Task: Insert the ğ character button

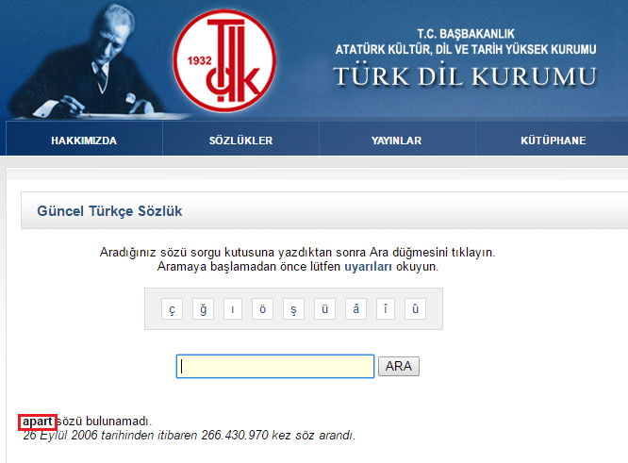Action: (x=203, y=308)
